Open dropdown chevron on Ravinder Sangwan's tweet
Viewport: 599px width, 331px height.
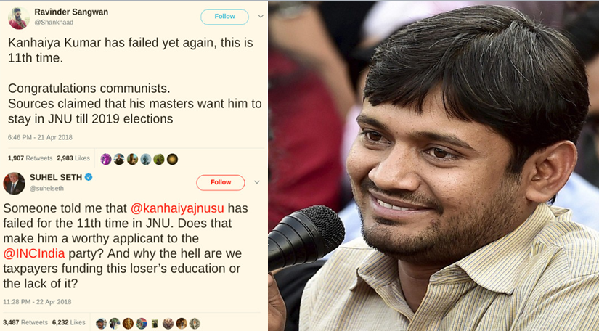pos(261,17)
